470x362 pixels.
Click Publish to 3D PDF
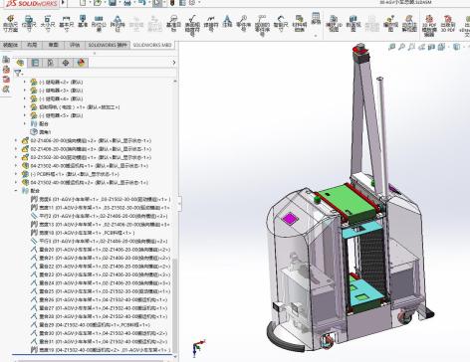448,23
